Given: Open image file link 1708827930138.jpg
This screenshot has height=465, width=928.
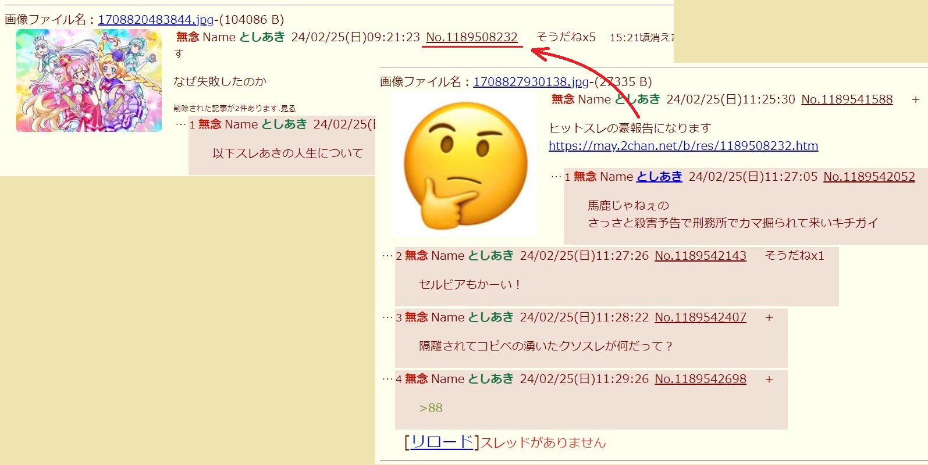Looking at the screenshot, I should [531, 82].
